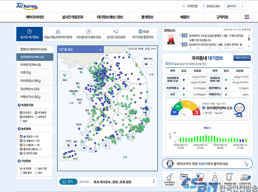258x192 pixels.
Task: Open the 에어코리아란 menu
Action: (35, 17)
